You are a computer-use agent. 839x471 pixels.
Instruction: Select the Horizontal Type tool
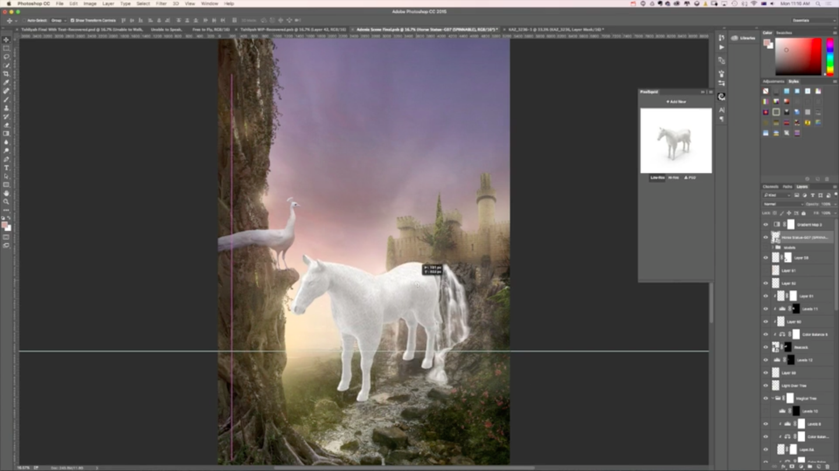pyautogui.click(x=6, y=167)
